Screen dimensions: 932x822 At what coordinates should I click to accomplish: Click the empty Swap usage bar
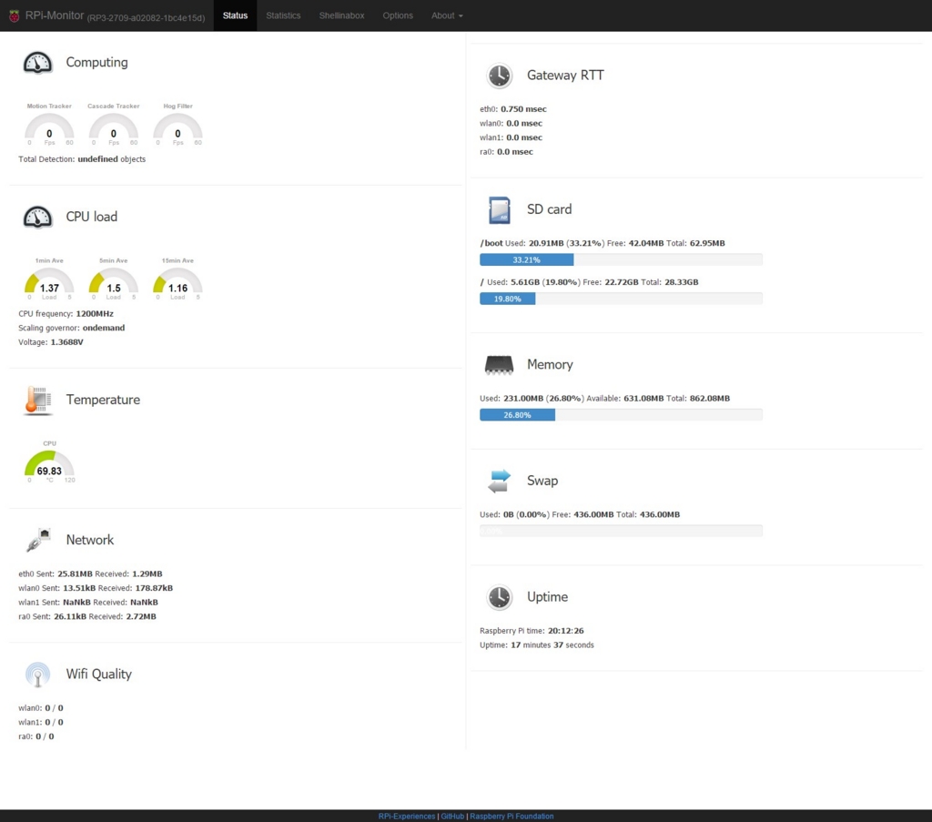coord(621,531)
